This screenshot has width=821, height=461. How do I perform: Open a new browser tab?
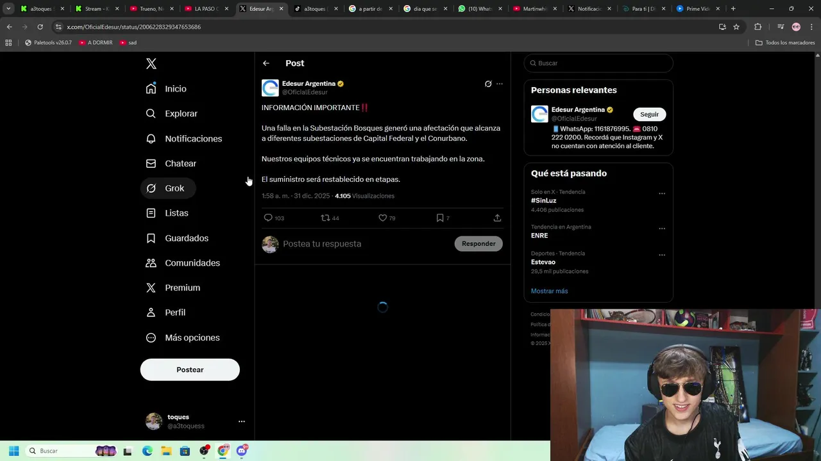tap(733, 9)
